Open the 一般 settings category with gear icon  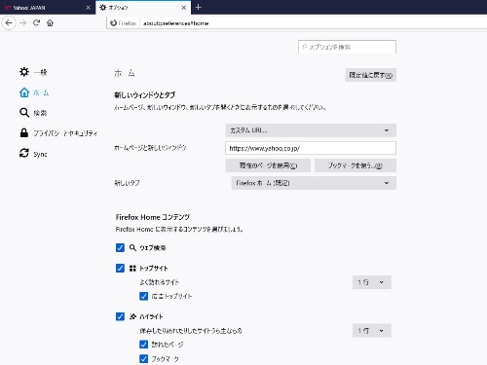coord(33,72)
